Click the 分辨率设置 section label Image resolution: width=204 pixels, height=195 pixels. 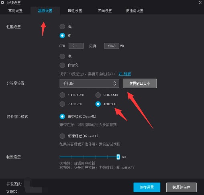(15, 83)
